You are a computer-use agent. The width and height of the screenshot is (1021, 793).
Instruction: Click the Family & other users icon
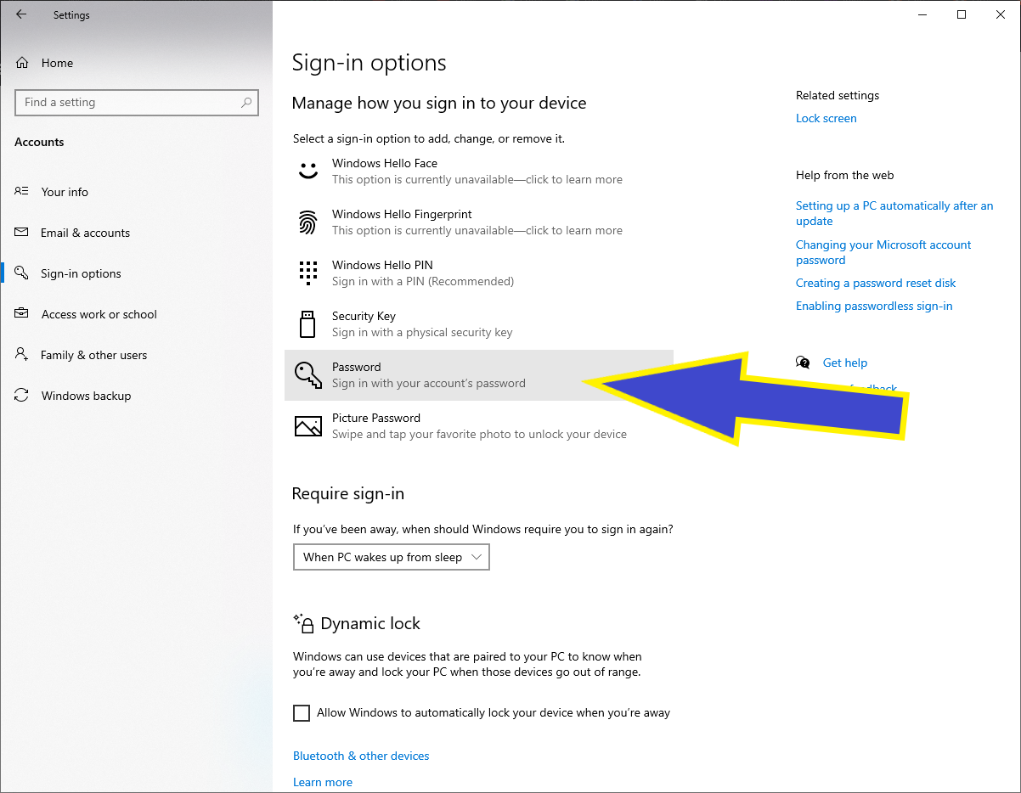pyautogui.click(x=22, y=355)
